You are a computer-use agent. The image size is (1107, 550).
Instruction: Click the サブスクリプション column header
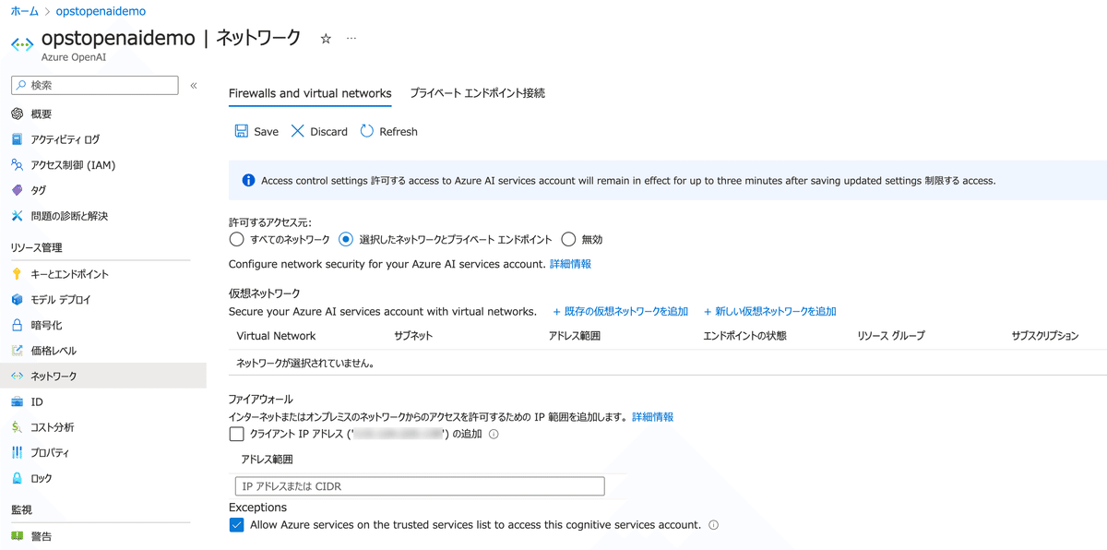pos(1045,336)
